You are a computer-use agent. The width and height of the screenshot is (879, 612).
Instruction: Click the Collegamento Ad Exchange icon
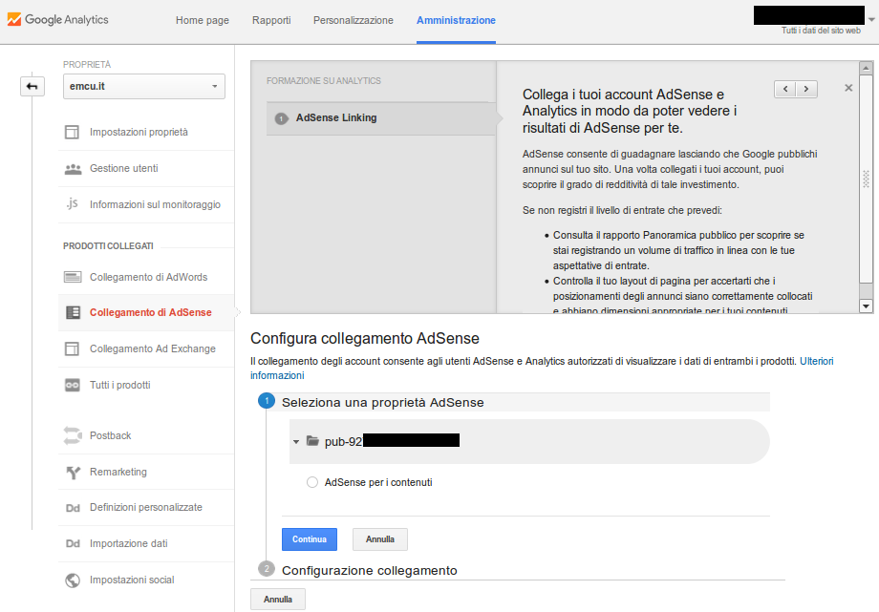point(73,348)
